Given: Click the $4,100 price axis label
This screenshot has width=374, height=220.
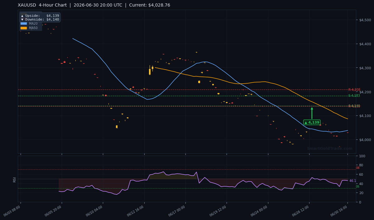Looking at the screenshot, I should [x=365, y=116].
